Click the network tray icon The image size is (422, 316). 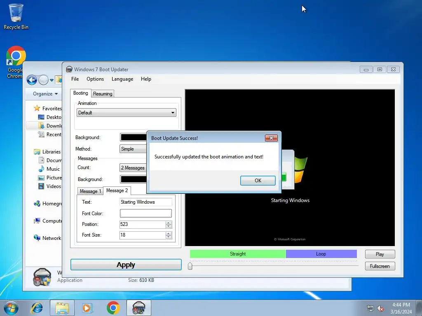click(370, 308)
